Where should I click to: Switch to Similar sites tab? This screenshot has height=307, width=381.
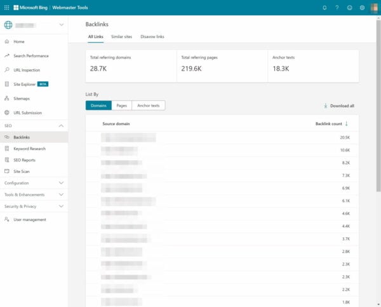(122, 37)
